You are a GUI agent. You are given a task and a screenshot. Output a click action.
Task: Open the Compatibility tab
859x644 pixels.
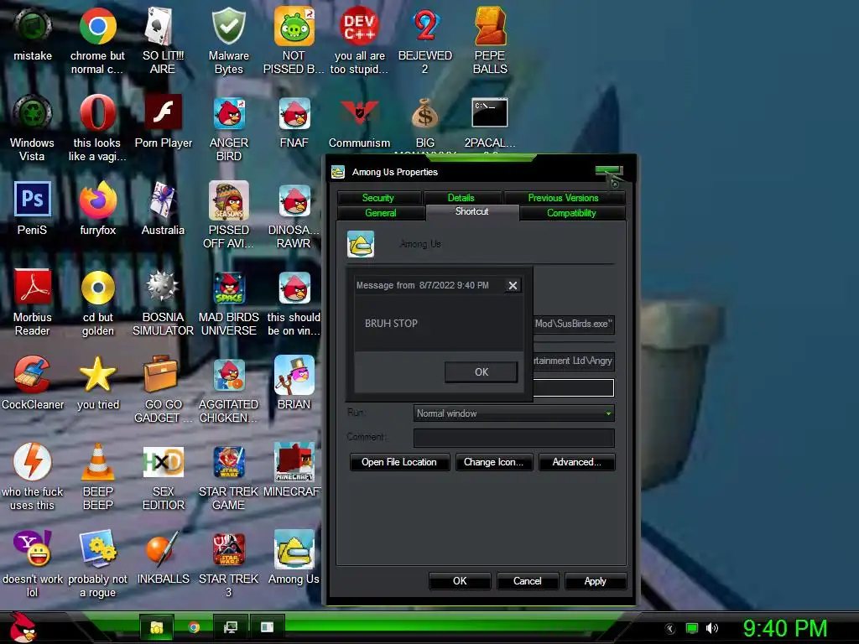[x=572, y=213]
